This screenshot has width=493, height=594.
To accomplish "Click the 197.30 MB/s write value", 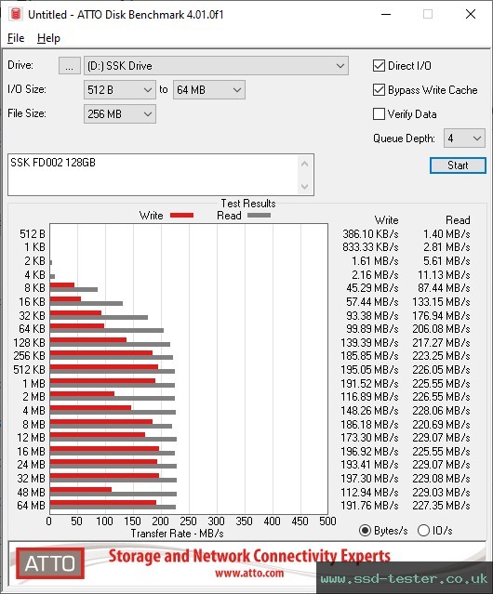I will pos(369,479).
